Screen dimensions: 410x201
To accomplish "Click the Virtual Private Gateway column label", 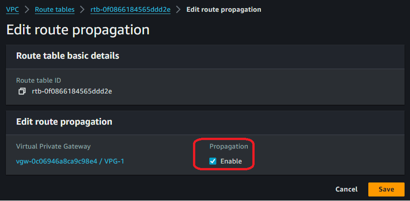I will pyautogui.click(x=53, y=146).
